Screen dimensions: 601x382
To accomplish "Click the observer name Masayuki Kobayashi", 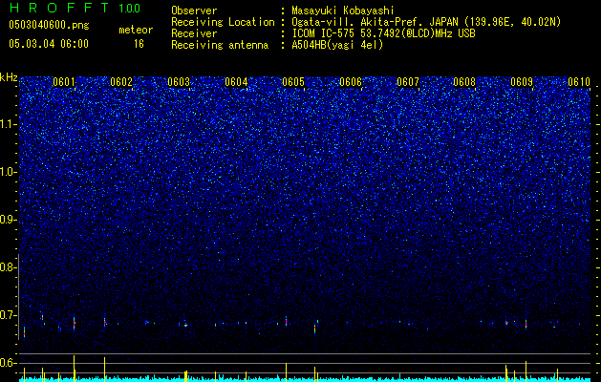I will pyautogui.click(x=343, y=11).
